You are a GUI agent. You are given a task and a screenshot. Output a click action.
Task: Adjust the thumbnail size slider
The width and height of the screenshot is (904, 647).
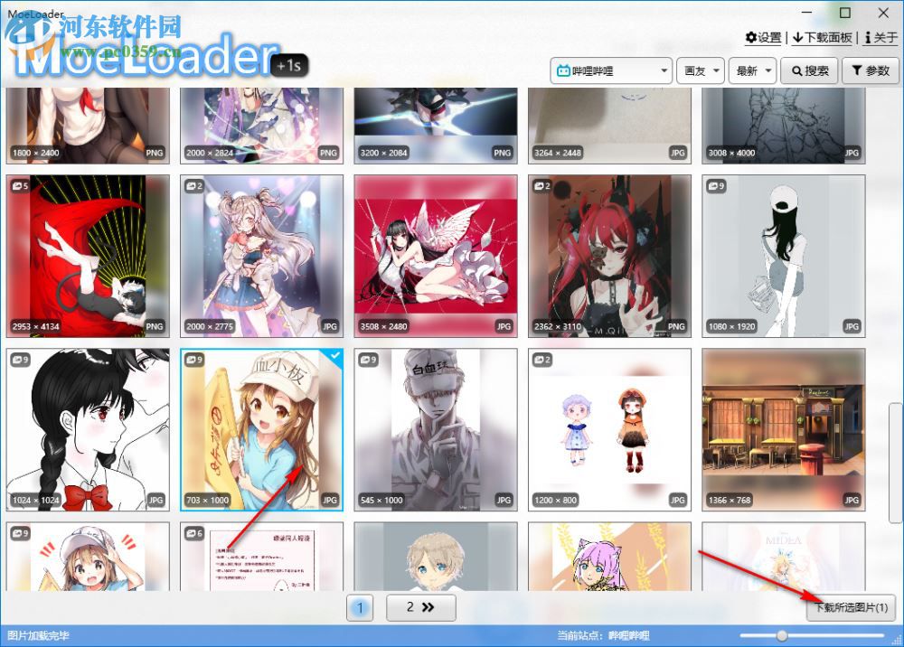(782, 635)
